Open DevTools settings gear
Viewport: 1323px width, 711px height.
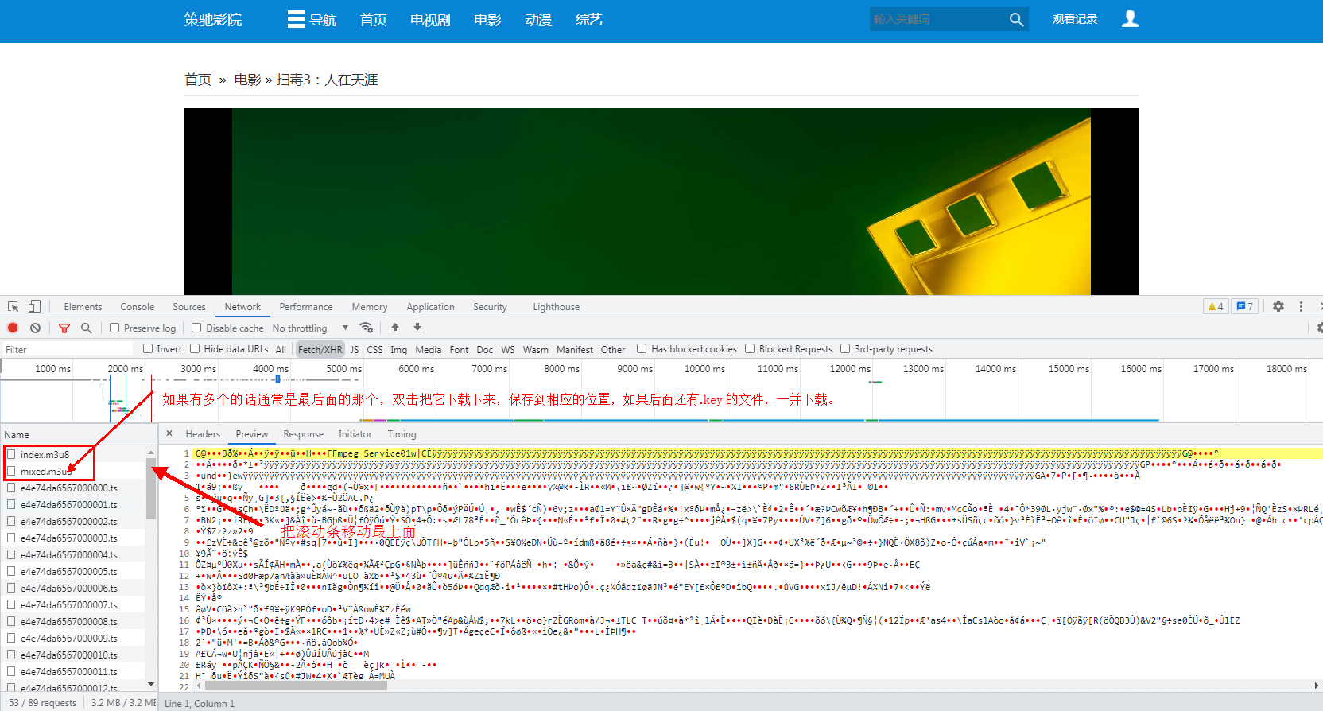(x=1278, y=306)
